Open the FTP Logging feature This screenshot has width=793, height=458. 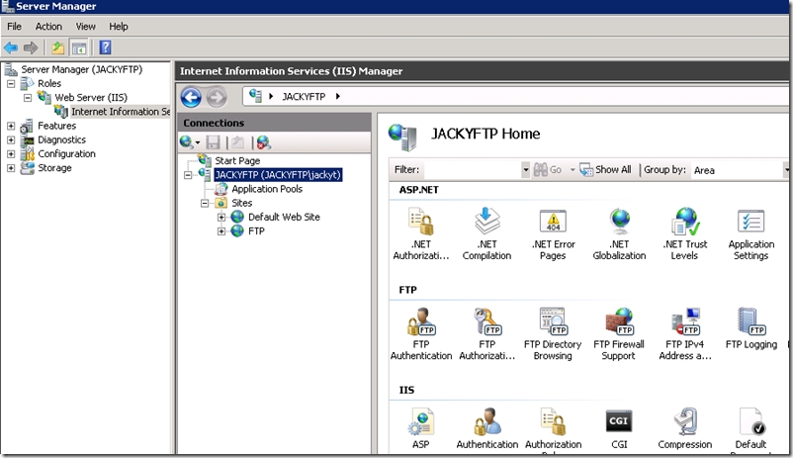click(751, 329)
